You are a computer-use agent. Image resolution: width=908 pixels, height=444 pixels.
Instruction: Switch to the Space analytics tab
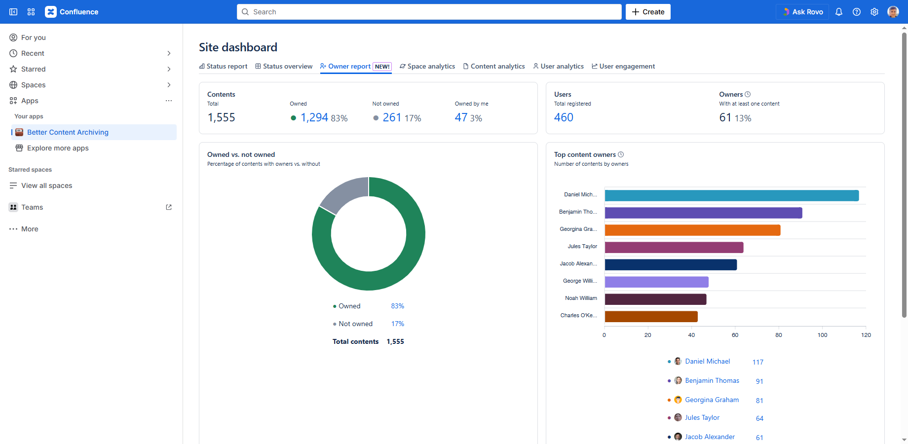pyautogui.click(x=427, y=66)
